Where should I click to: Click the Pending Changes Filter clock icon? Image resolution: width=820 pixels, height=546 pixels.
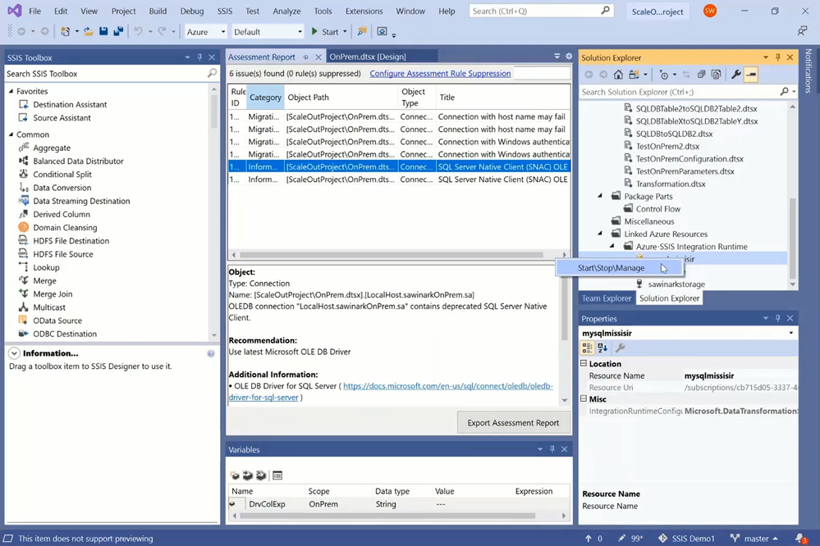[x=664, y=75]
